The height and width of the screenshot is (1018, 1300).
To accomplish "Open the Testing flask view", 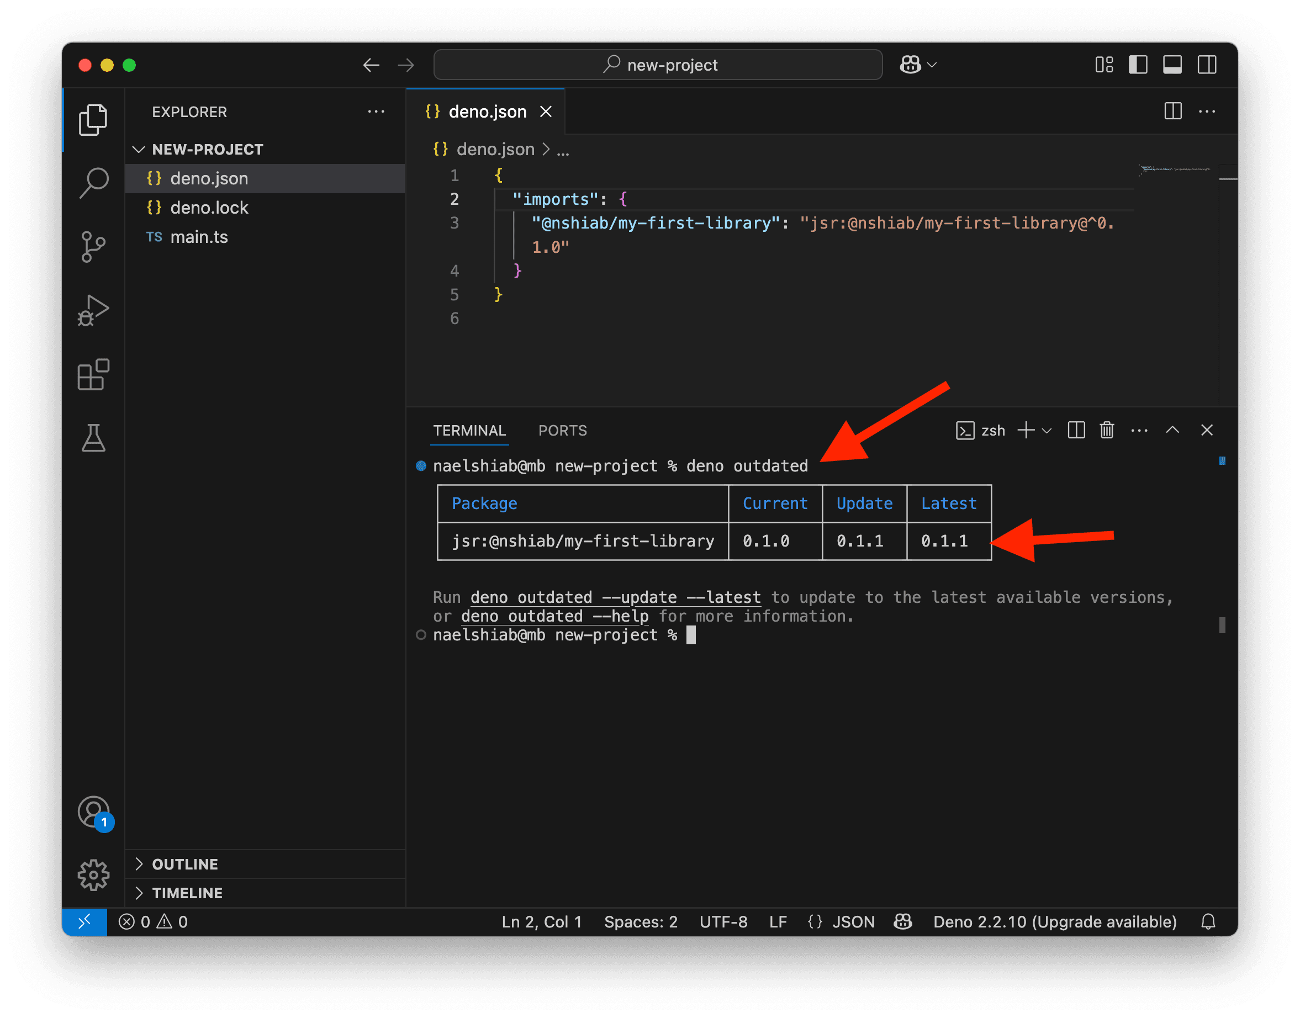I will point(93,438).
